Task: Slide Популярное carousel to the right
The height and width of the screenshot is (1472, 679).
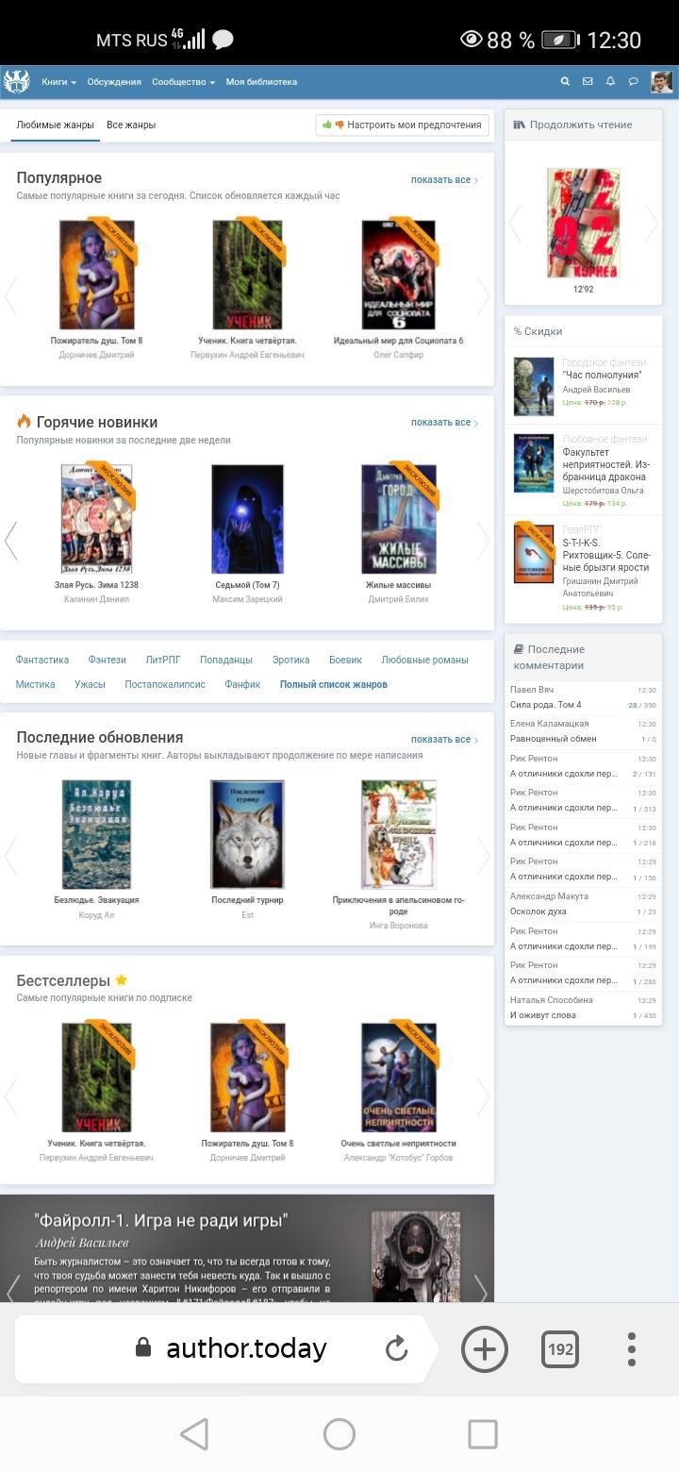Action: pos(483,295)
